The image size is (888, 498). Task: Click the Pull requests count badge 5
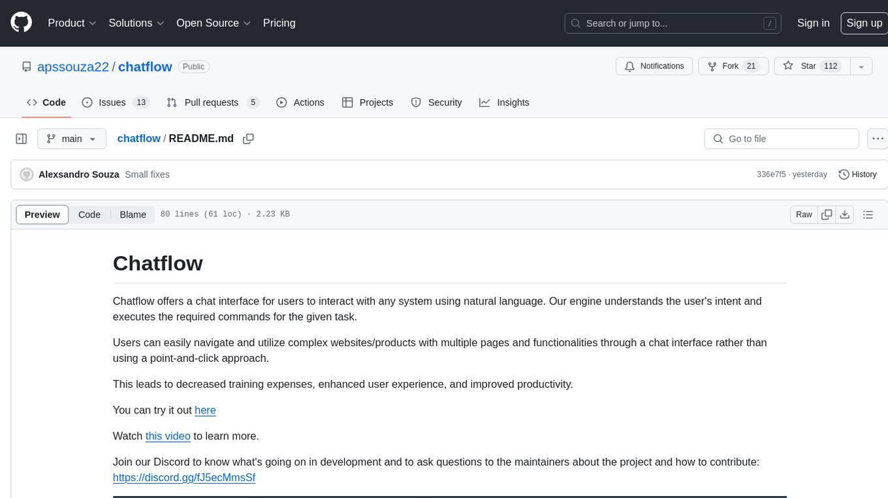(253, 102)
